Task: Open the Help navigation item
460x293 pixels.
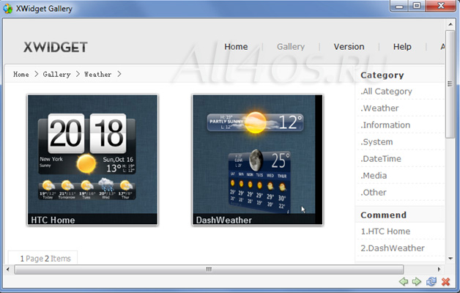Action: coord(402,47)
